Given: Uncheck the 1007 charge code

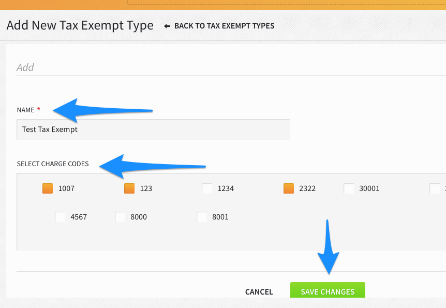Looking at the screenshot, I should [x=48, y=188].
